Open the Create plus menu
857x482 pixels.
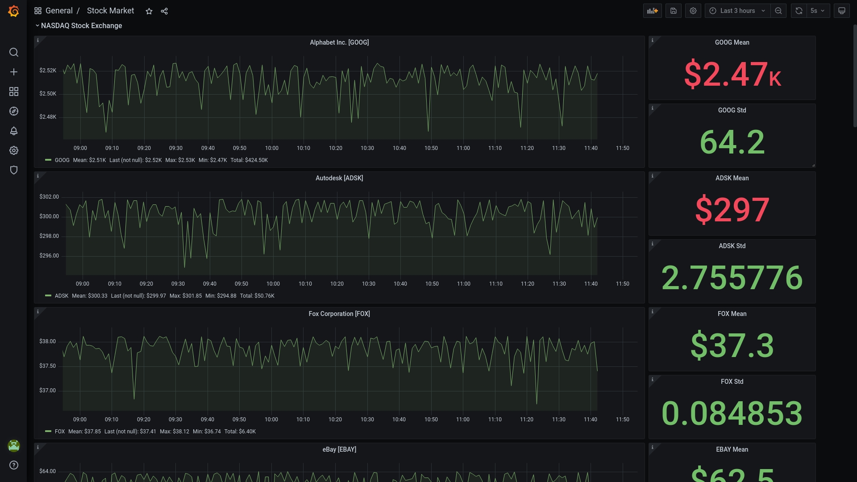14,72
